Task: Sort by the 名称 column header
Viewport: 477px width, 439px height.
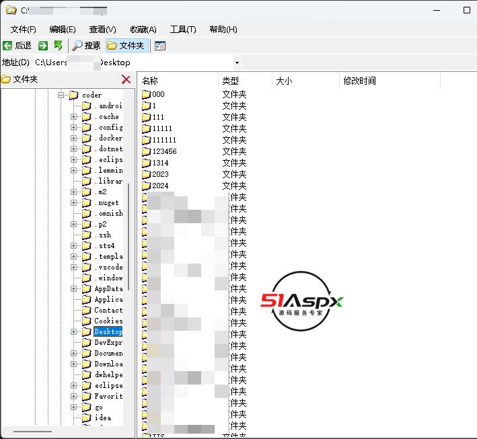Action: tap(178, 81)
